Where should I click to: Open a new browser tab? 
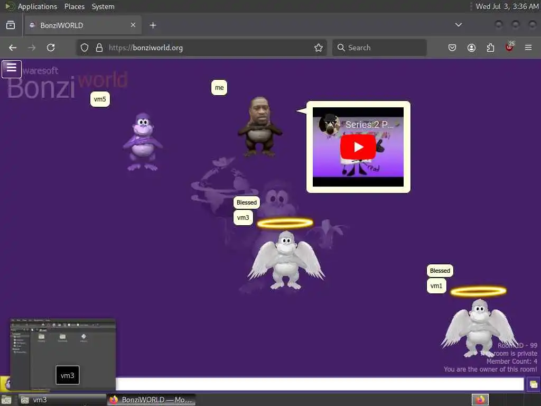coord(153,25)
